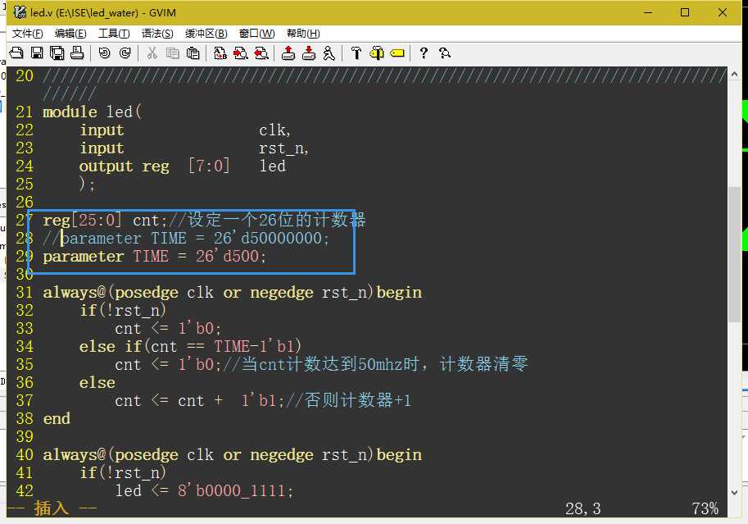Click 'posedge' on line 31
This screenshot has width=748, height=524.
click(x=147, y=292)
